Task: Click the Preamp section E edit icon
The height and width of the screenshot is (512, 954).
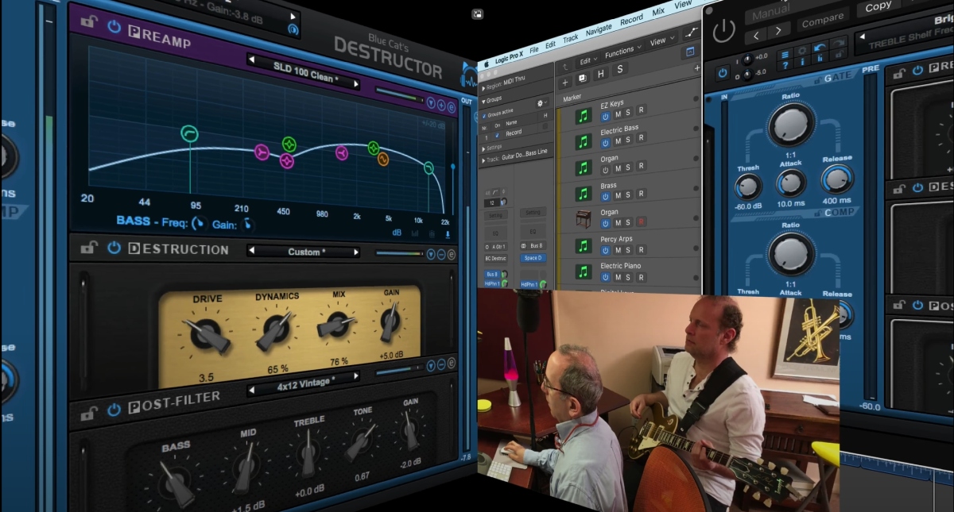Action: (x=452, y=106)
